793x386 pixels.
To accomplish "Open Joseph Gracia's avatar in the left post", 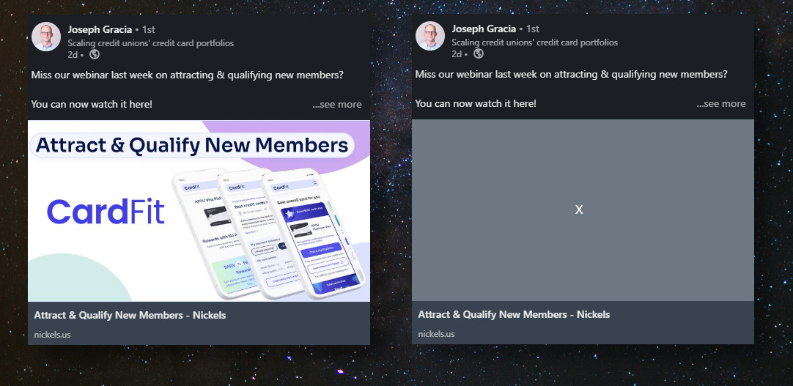I will [x=46, y=37].
